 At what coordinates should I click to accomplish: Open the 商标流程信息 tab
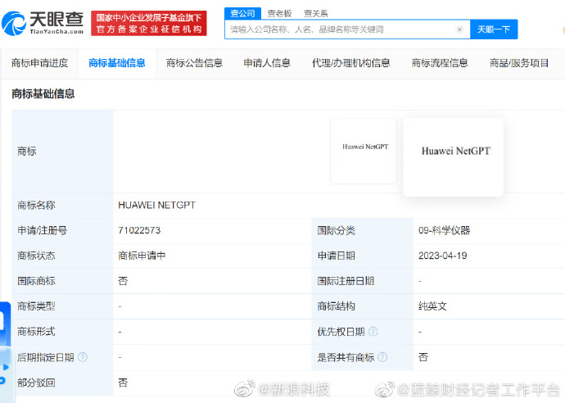(x=440, y=63)
